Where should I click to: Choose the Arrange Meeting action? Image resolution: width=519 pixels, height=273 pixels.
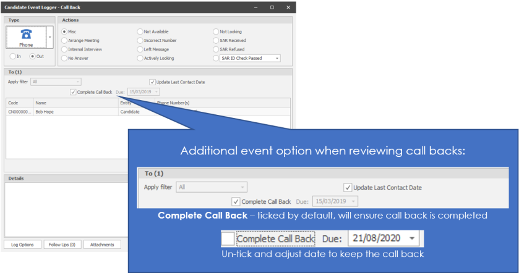coord(64,40)
